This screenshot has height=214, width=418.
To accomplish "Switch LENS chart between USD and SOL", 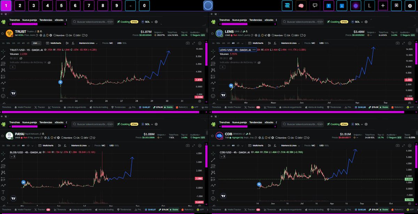I will (324, 43).
